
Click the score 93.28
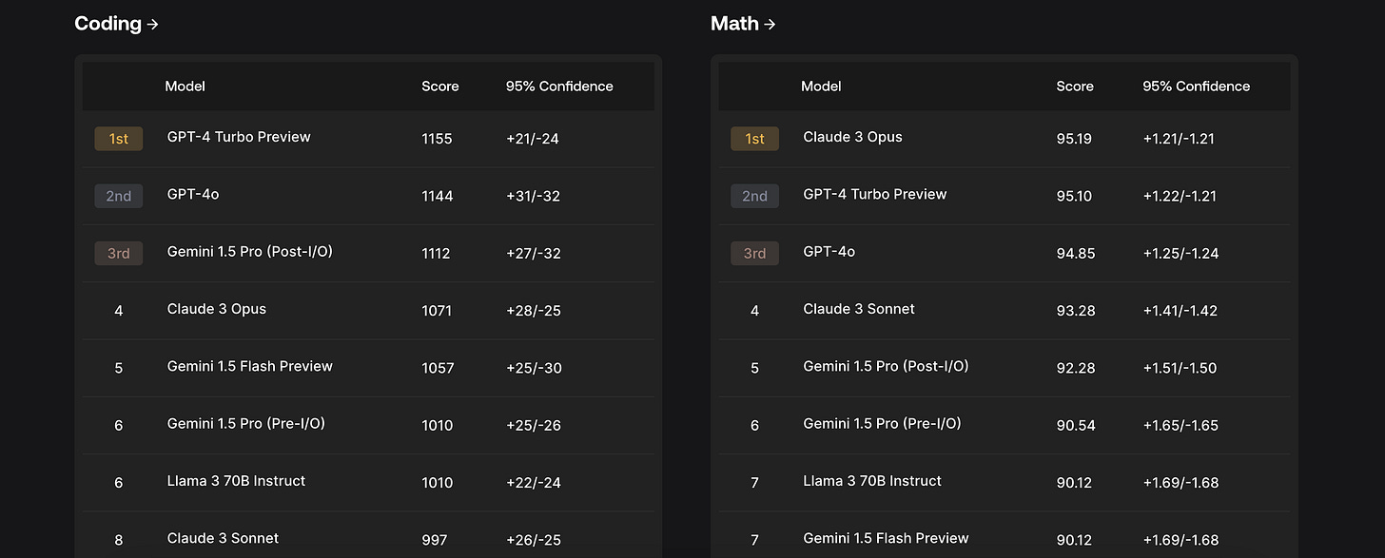click(1075, 311)
